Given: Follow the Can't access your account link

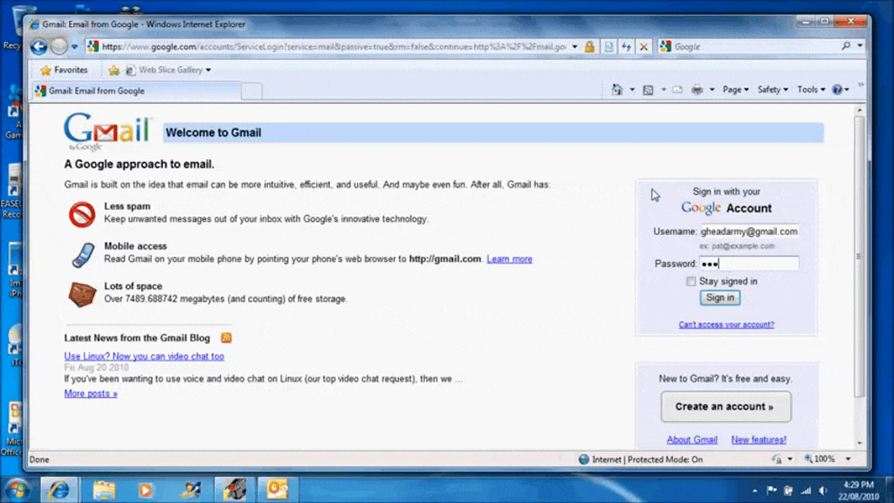Looking at the screenshot, I should (726, 325).
